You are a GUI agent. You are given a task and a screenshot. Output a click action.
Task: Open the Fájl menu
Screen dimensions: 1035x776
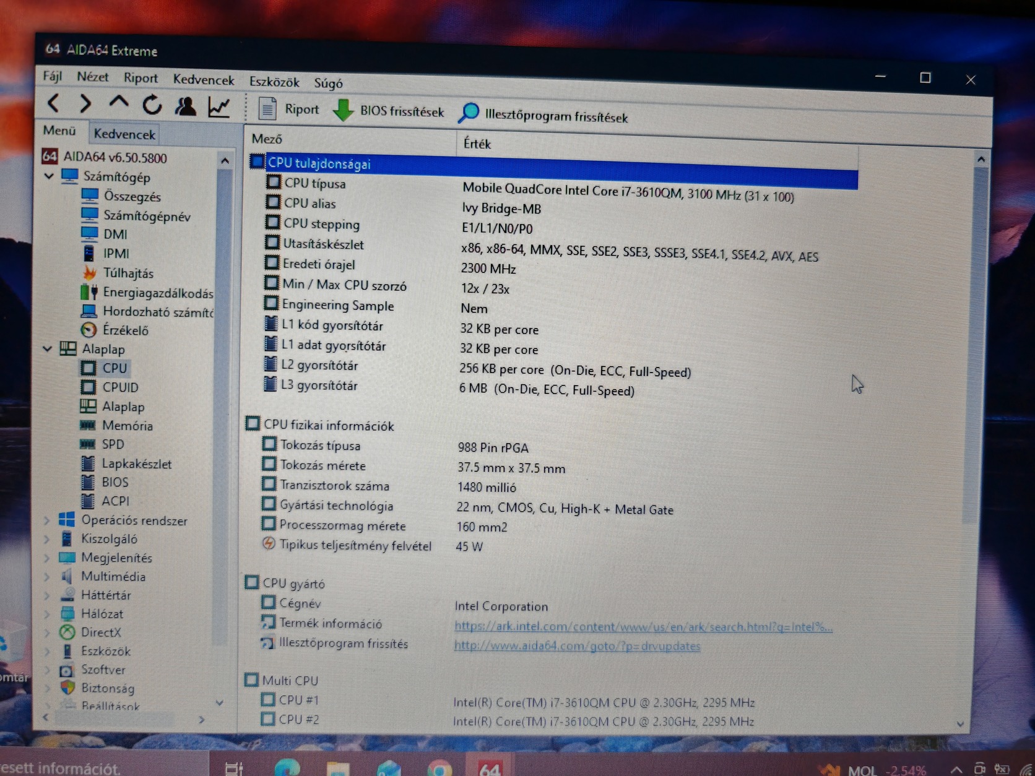(53, 76)
